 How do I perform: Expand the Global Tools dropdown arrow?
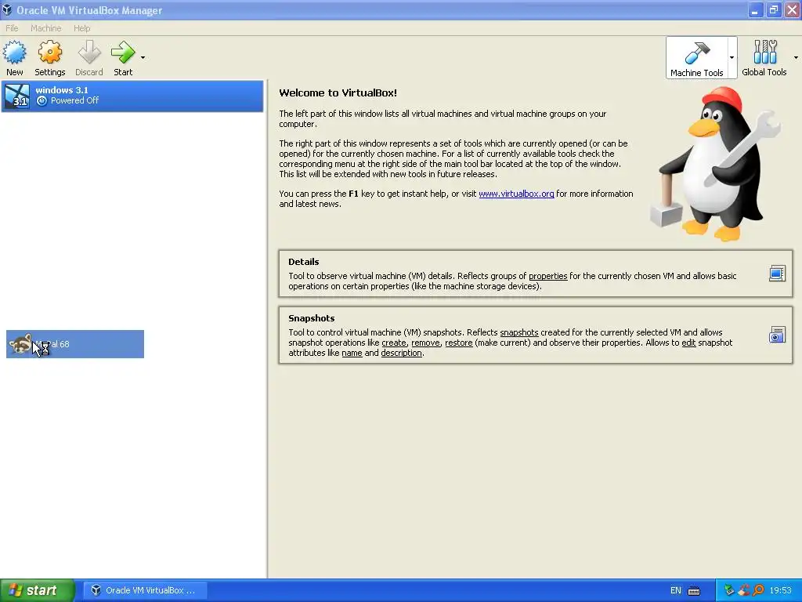796,57
